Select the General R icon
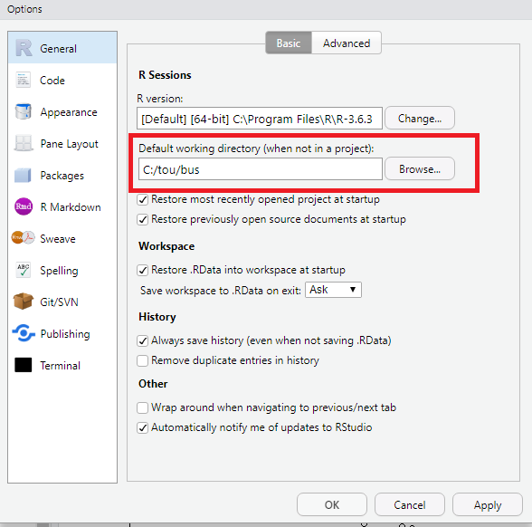The image size is (532, 527). [x=24, y=48]
